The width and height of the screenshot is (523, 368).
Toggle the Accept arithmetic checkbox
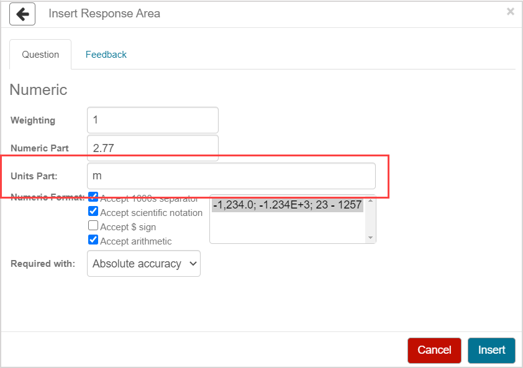(x=93, y=240)
